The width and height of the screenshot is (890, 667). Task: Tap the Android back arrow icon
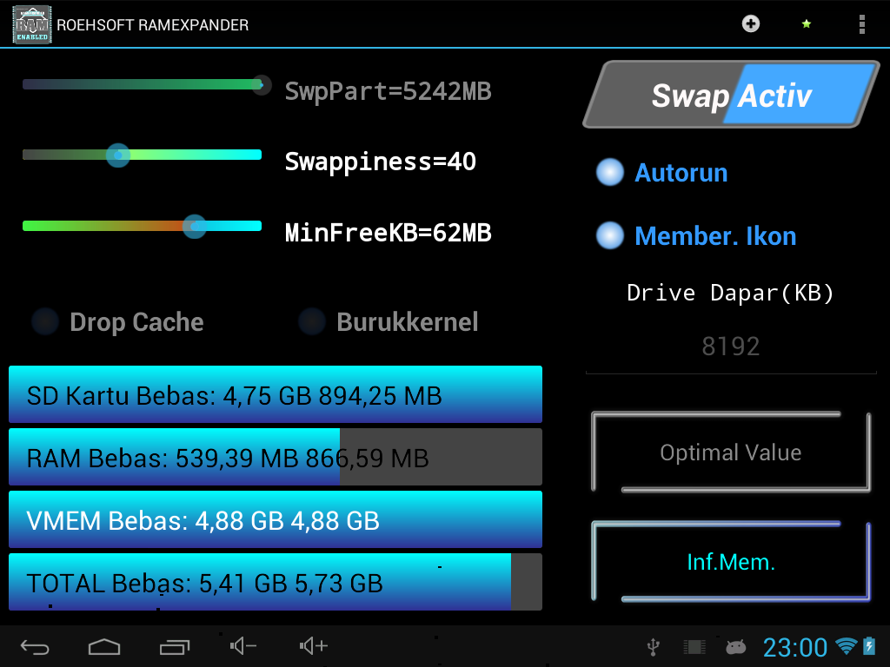tap(35, 646)
